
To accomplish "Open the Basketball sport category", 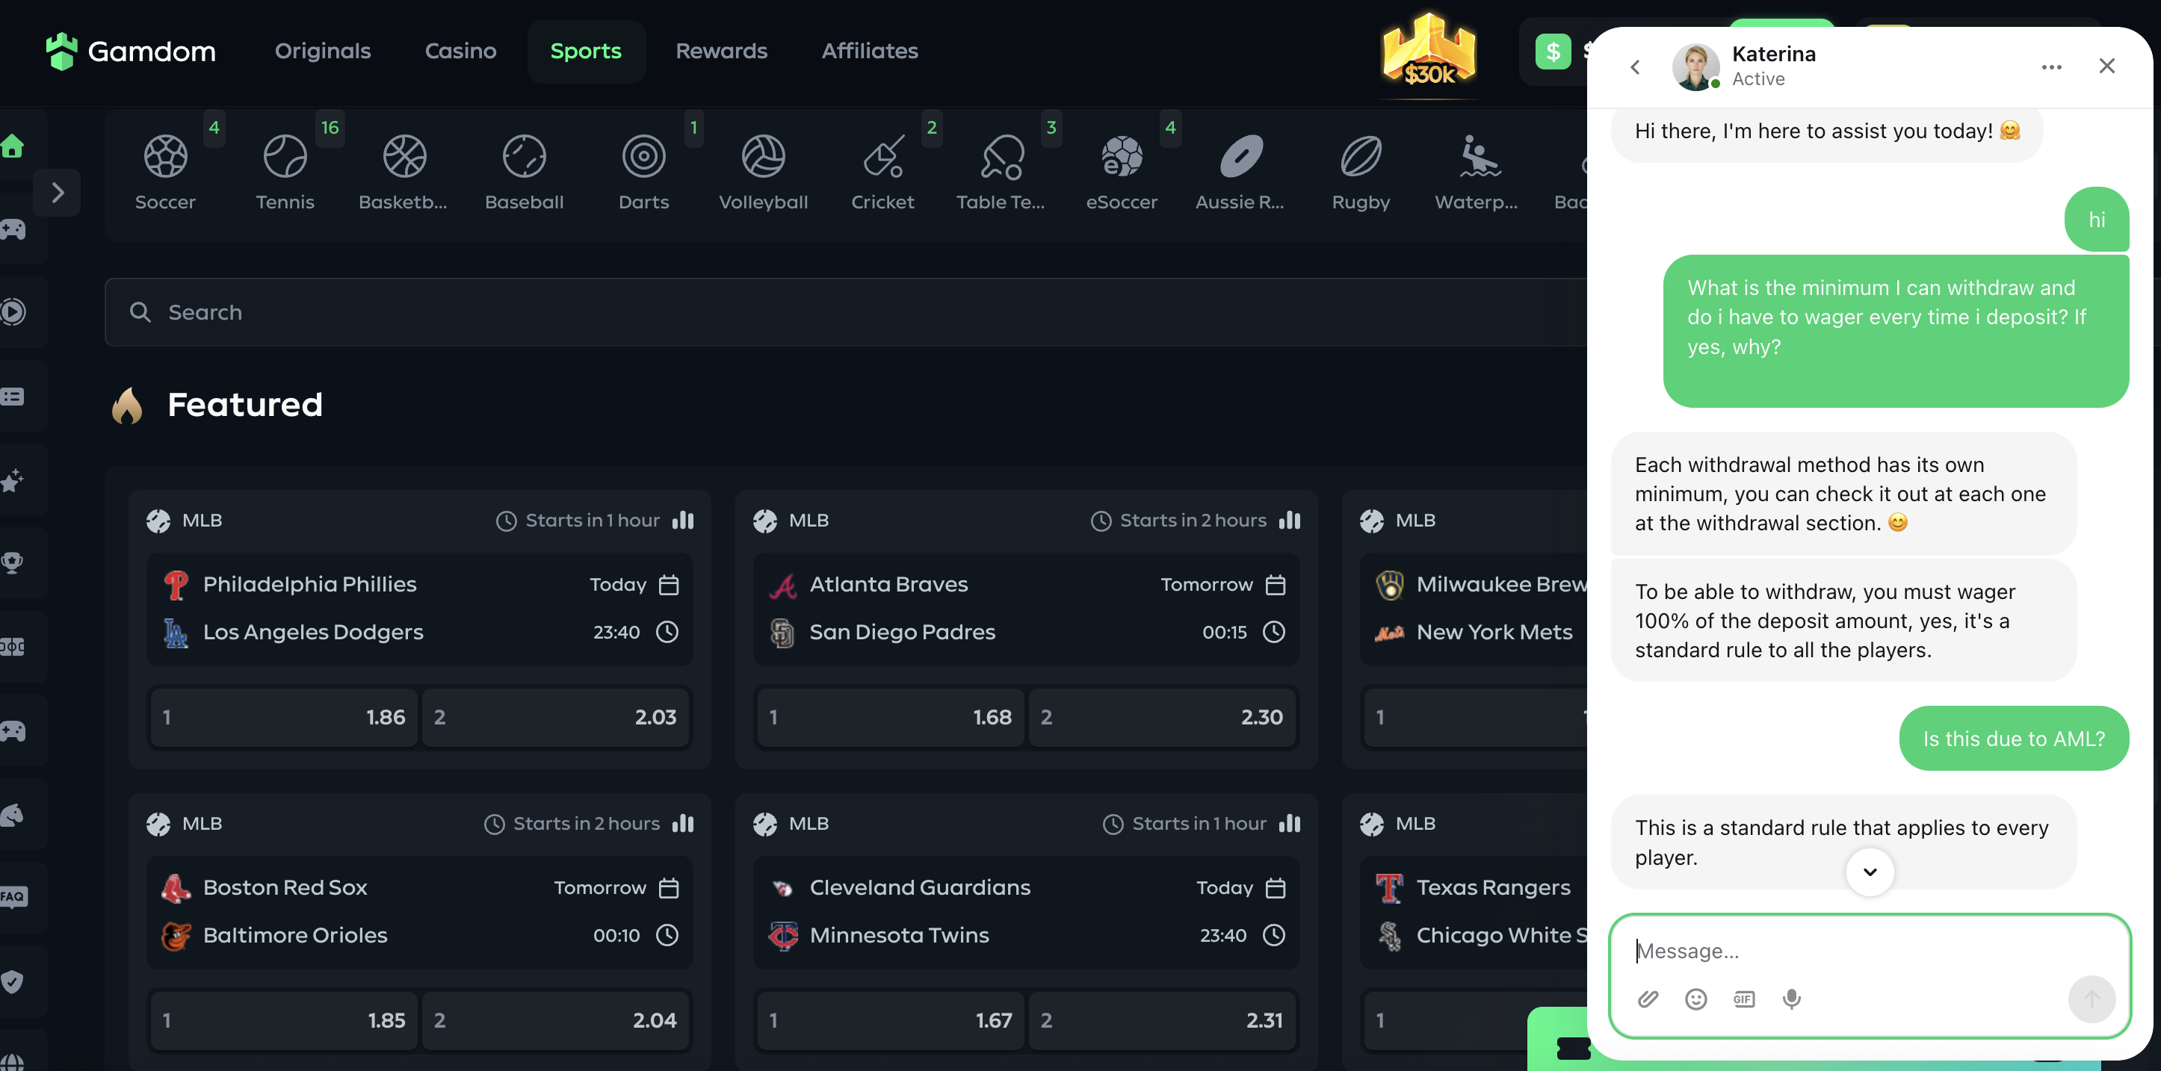I will coord(404,173).
